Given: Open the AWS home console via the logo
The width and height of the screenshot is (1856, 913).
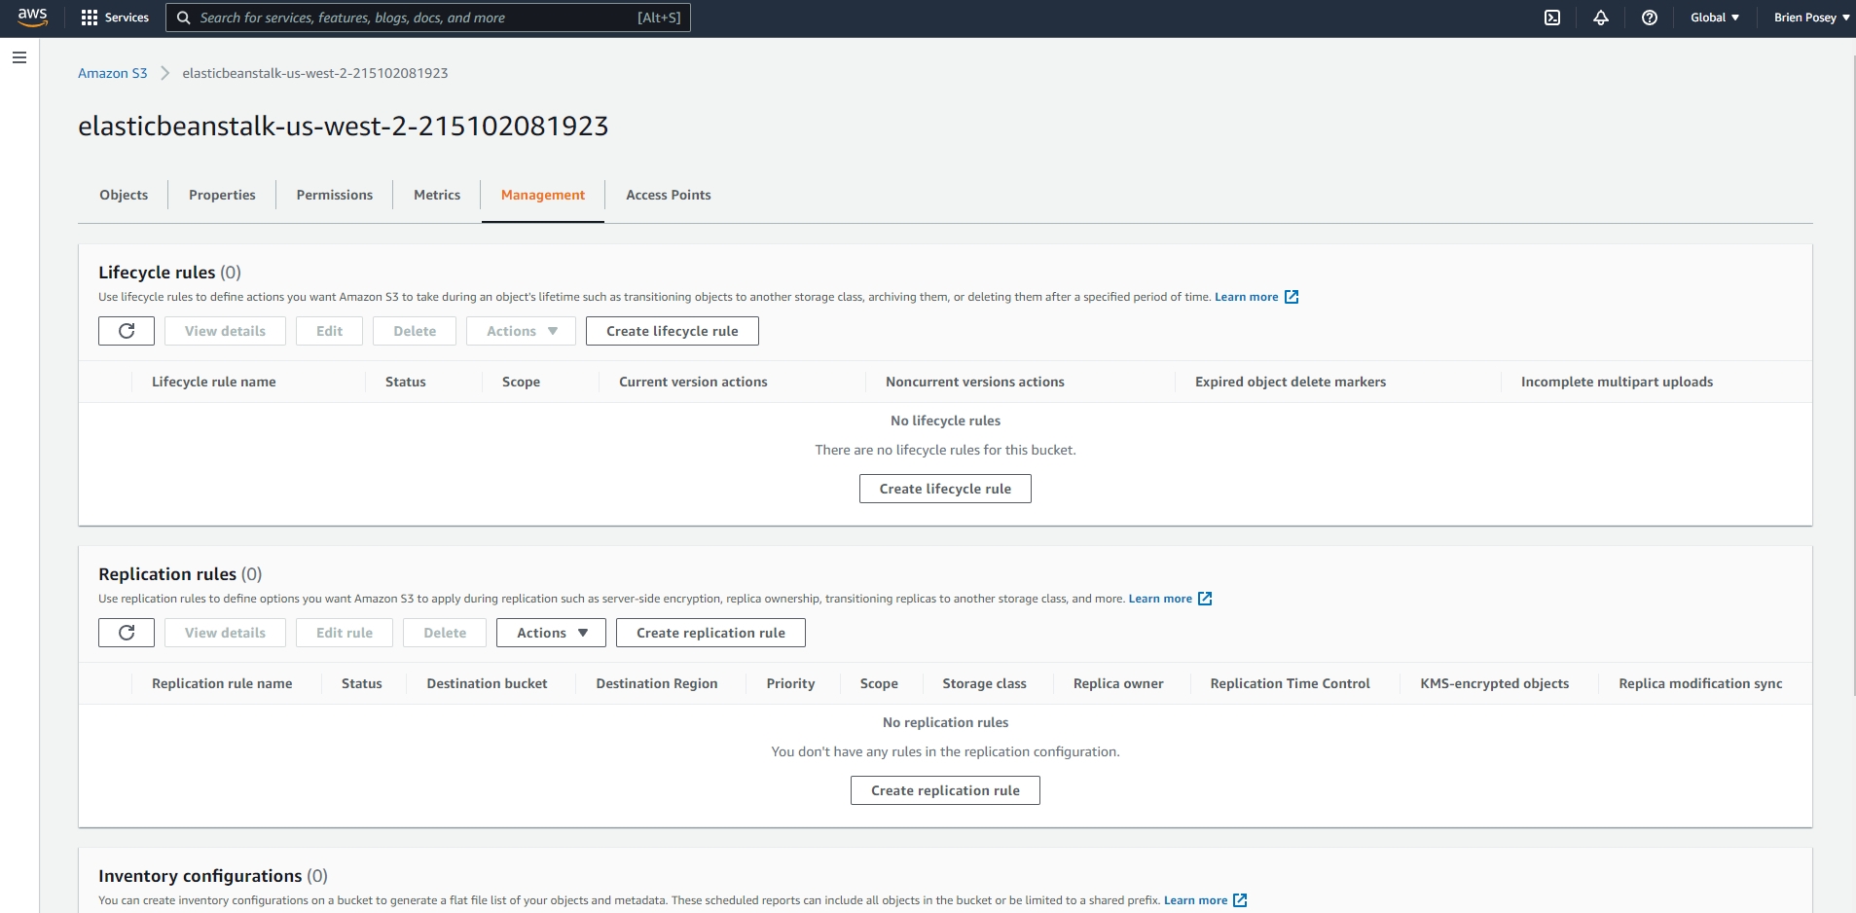Looking at the screenshot, I should tap(32, 17).
